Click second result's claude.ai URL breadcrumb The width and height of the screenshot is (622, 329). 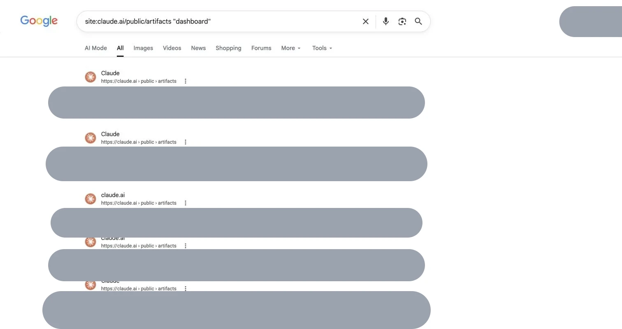coord(139,142)
